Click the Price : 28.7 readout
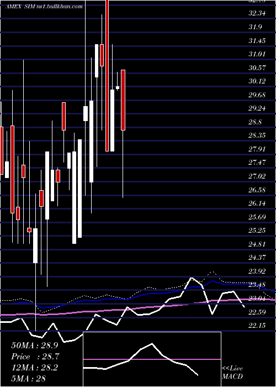The height and width of the screenshot is (387, 276). (35, 356)
